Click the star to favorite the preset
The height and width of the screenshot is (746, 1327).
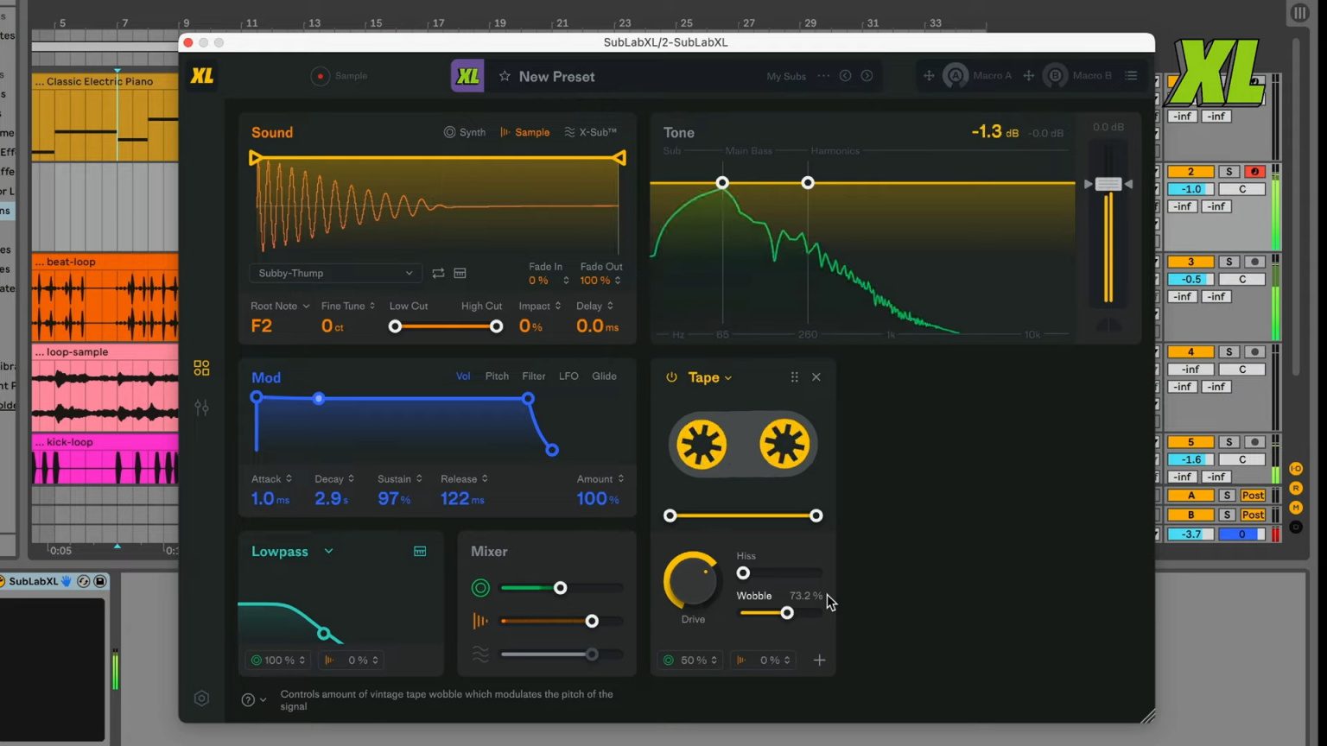pyautogui.click(x=505, y=76)
